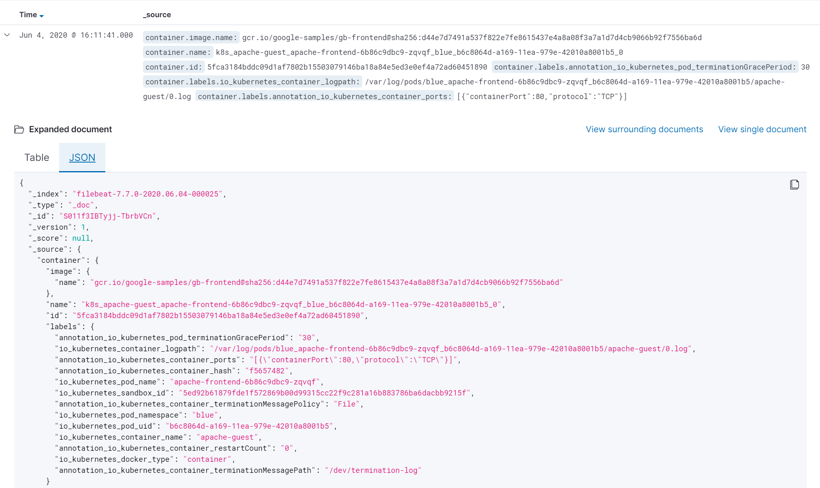The width and height of the screenshot is (820, 488).
Task: Click the JSON "labels" key
Action: (64, 327)
